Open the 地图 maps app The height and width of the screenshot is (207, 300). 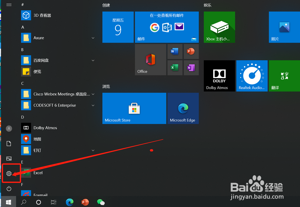57,139
